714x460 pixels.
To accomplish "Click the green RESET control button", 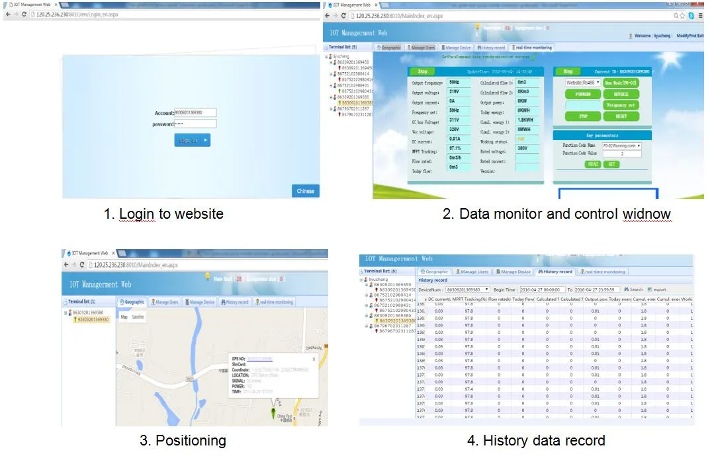I will (621, 116).
